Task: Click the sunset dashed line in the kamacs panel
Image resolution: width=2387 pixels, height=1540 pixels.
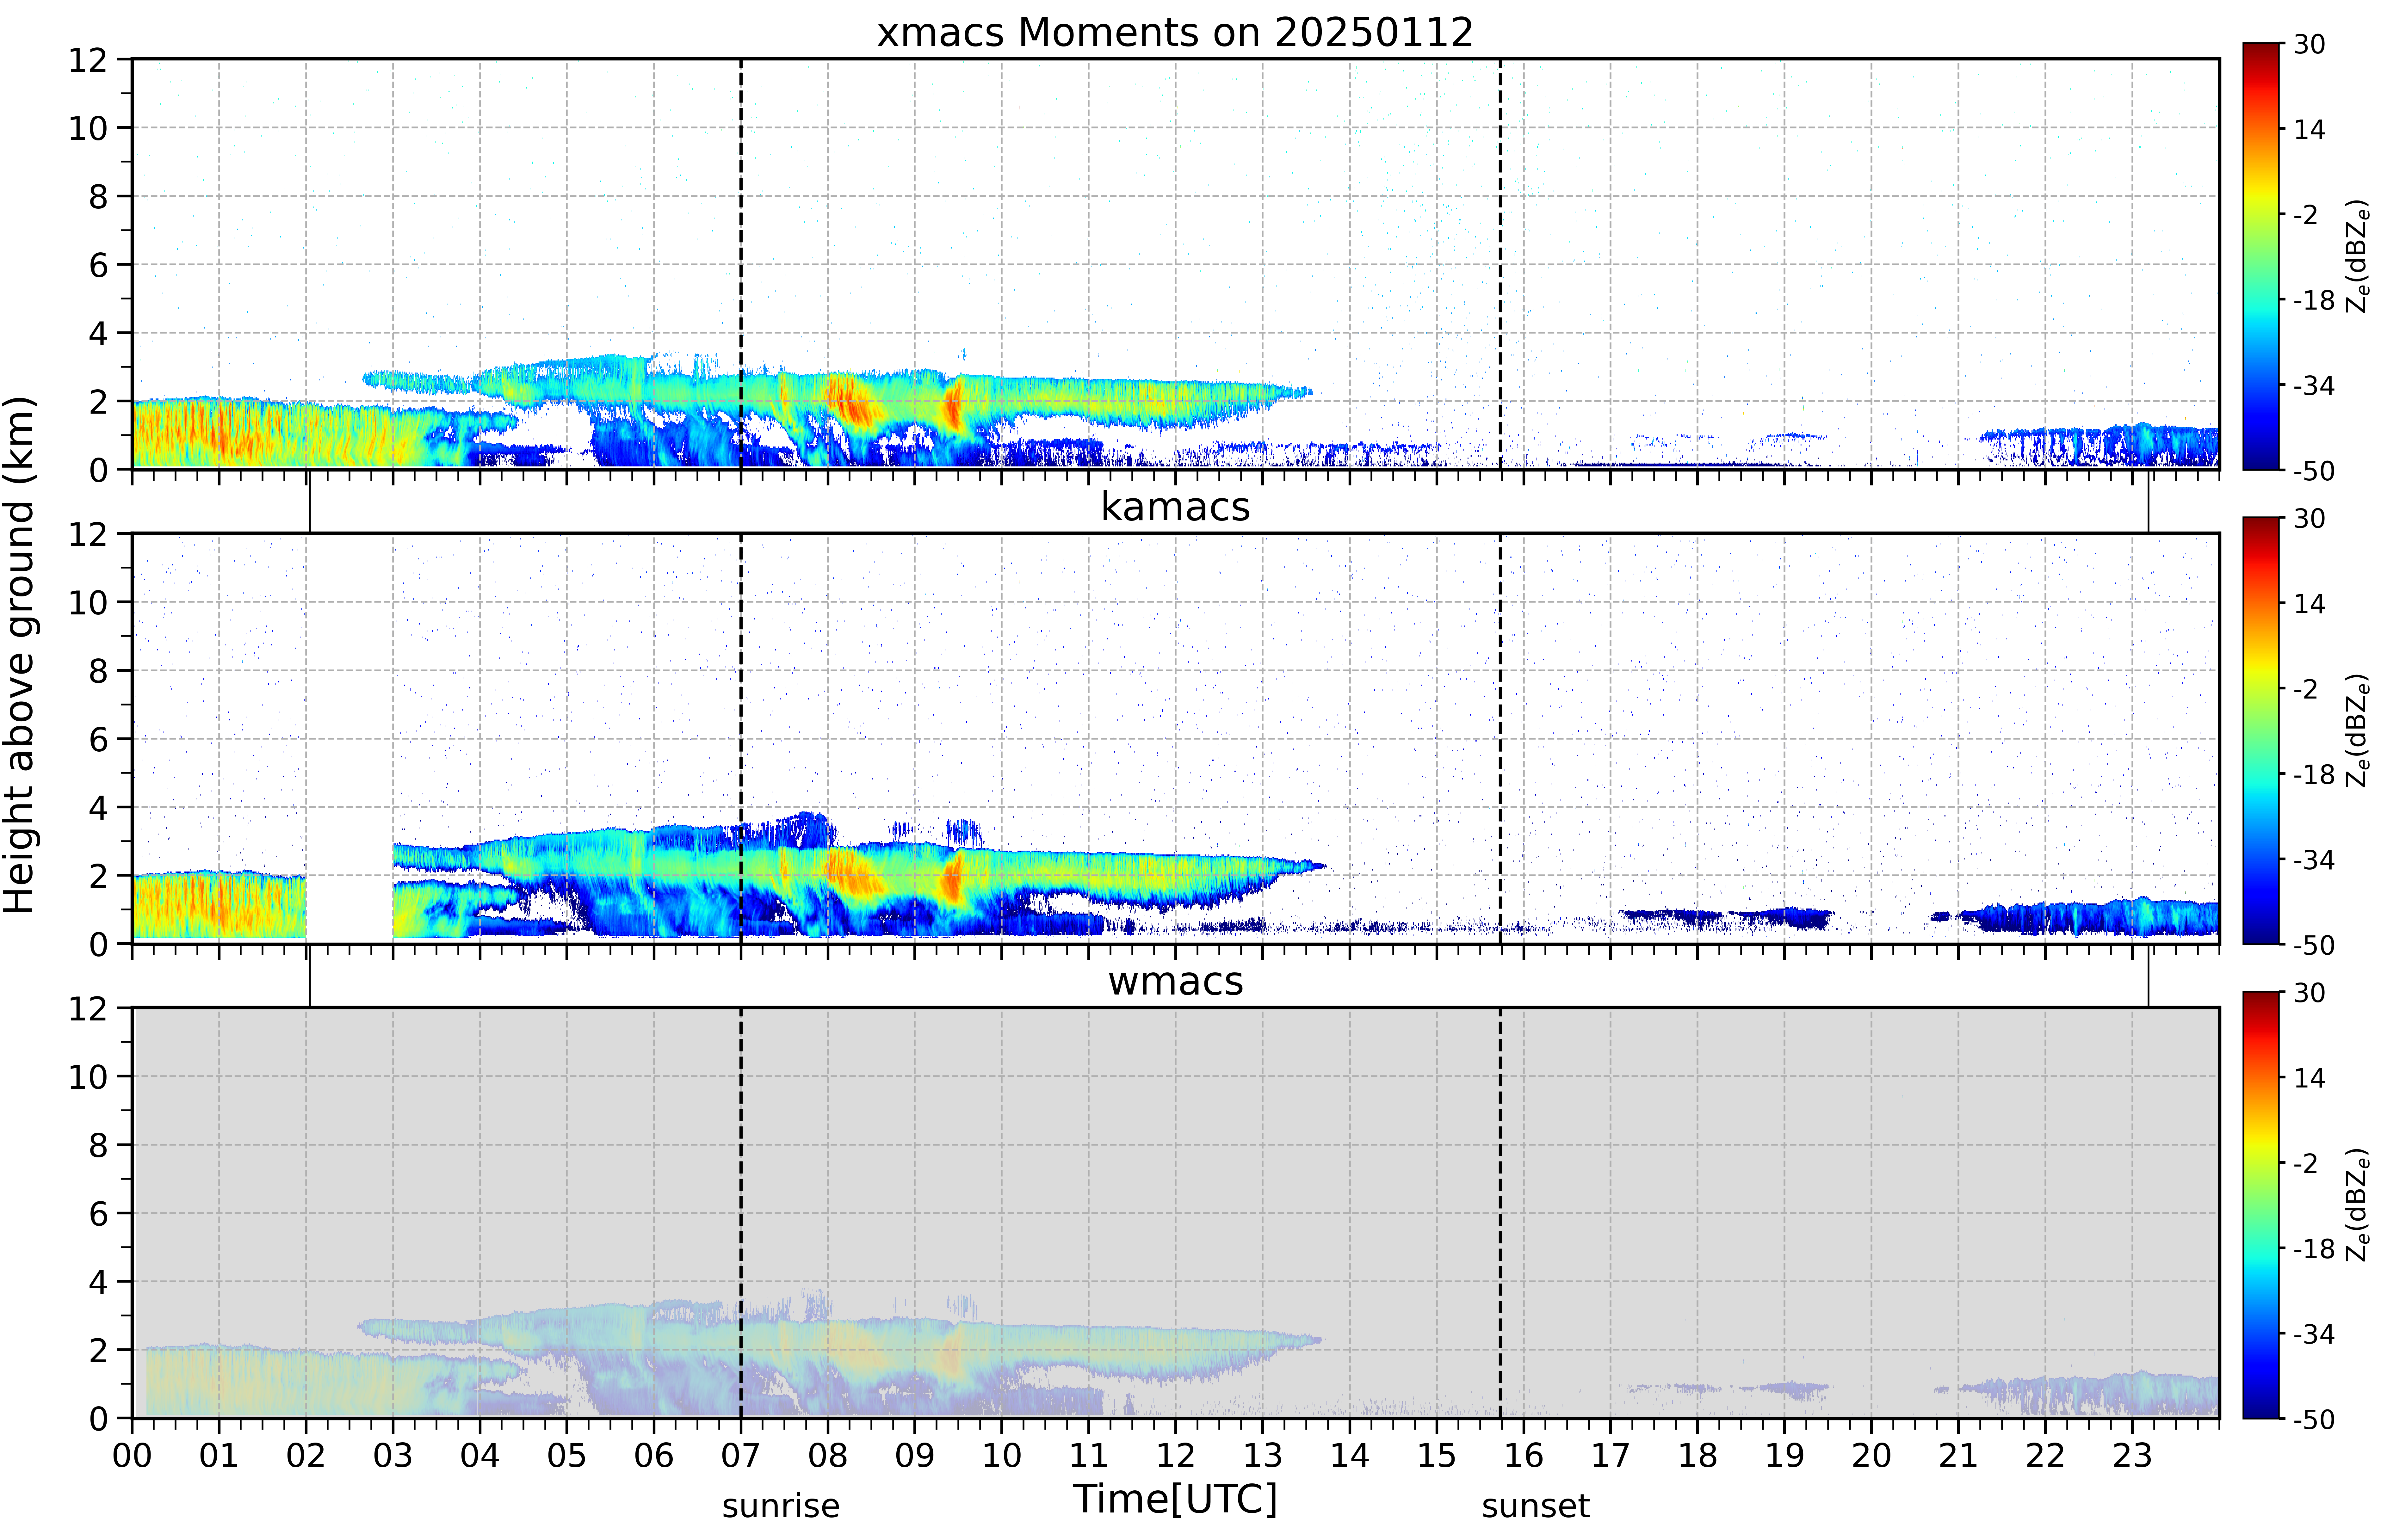Action: pos(1500,738)
